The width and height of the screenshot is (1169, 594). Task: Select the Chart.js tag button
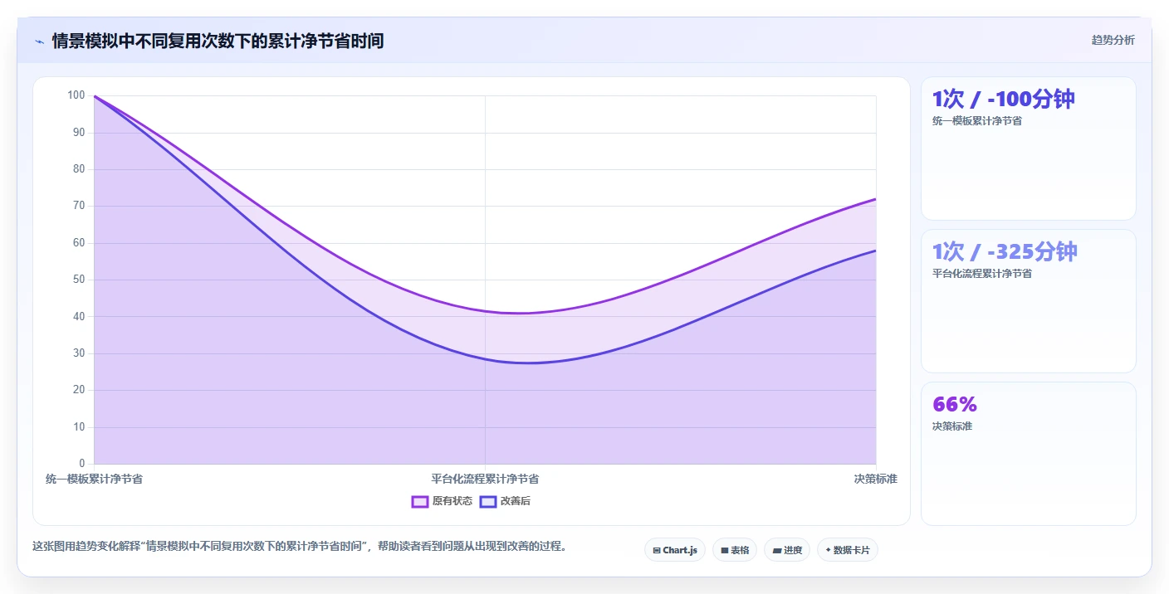(x=675, y=550)
